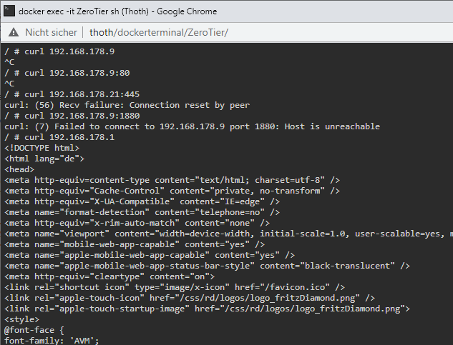Click the 'curl 192.168.178.9:1880' command line
Screen dimensions: 453x345
point(72,116)
